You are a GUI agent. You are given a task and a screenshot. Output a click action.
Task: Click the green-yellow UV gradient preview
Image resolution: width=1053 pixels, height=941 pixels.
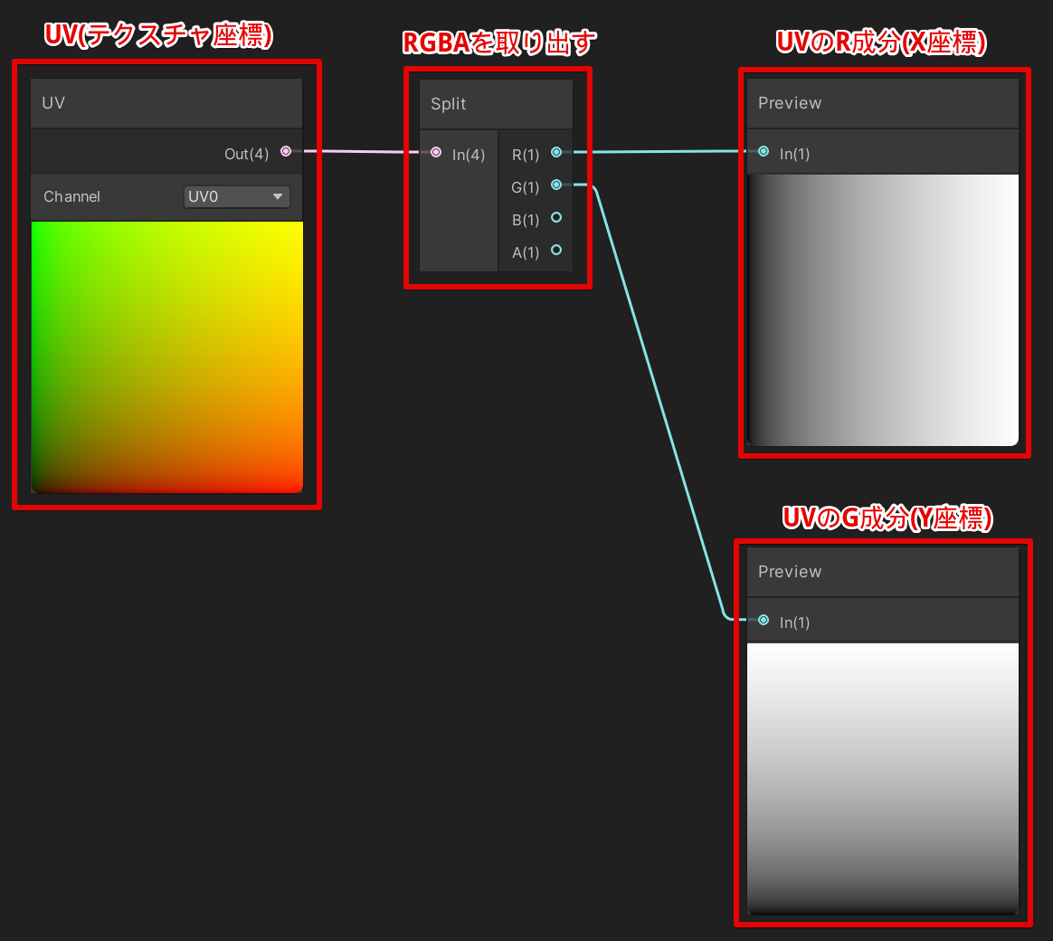[166, 357]
